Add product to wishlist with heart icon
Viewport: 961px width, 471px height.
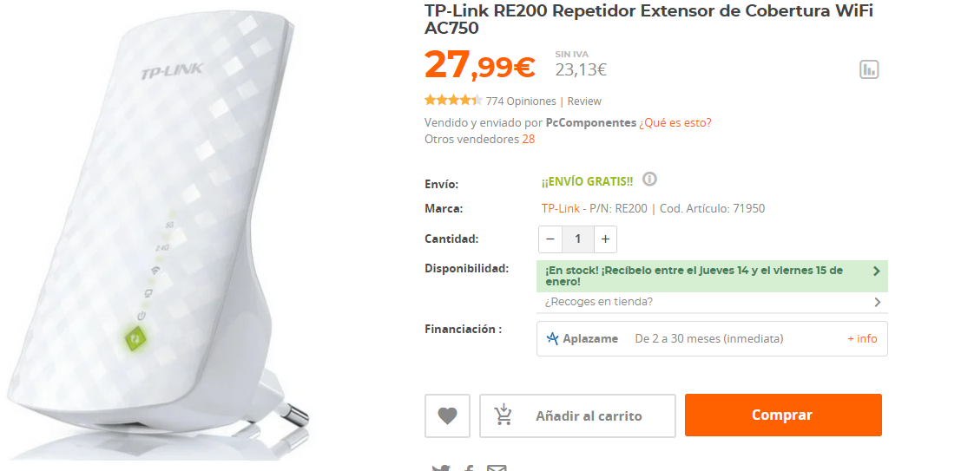click(x=447, y=415)
